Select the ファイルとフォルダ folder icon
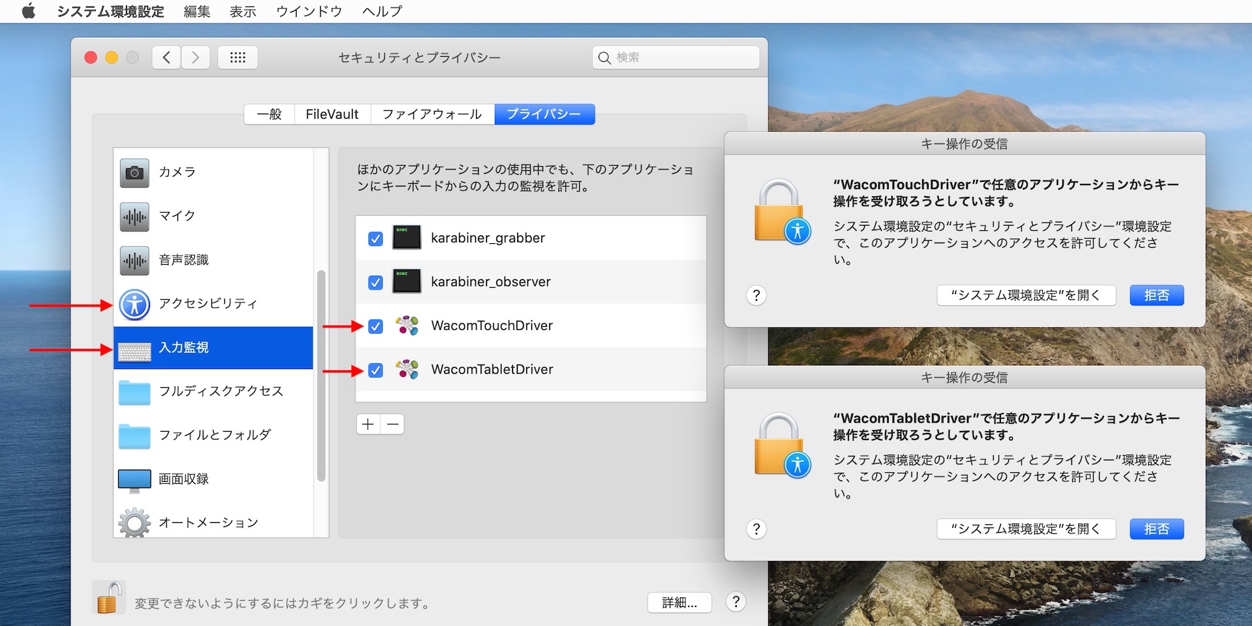This screenshot has height=626, width=1252. coord(134,436)
